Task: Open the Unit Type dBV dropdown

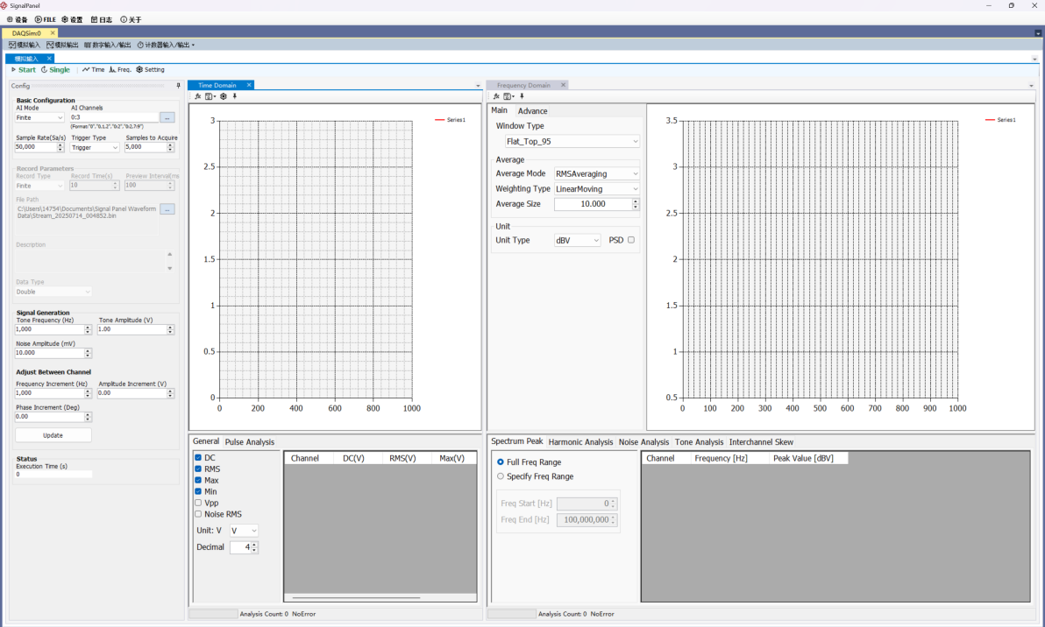Action: [x=577, y=240]
